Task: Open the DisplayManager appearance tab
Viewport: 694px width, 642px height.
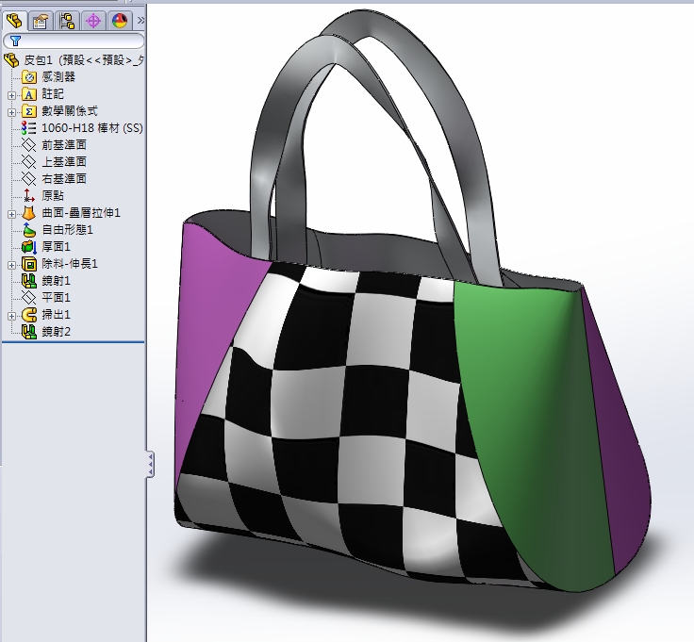Action: 120,21
